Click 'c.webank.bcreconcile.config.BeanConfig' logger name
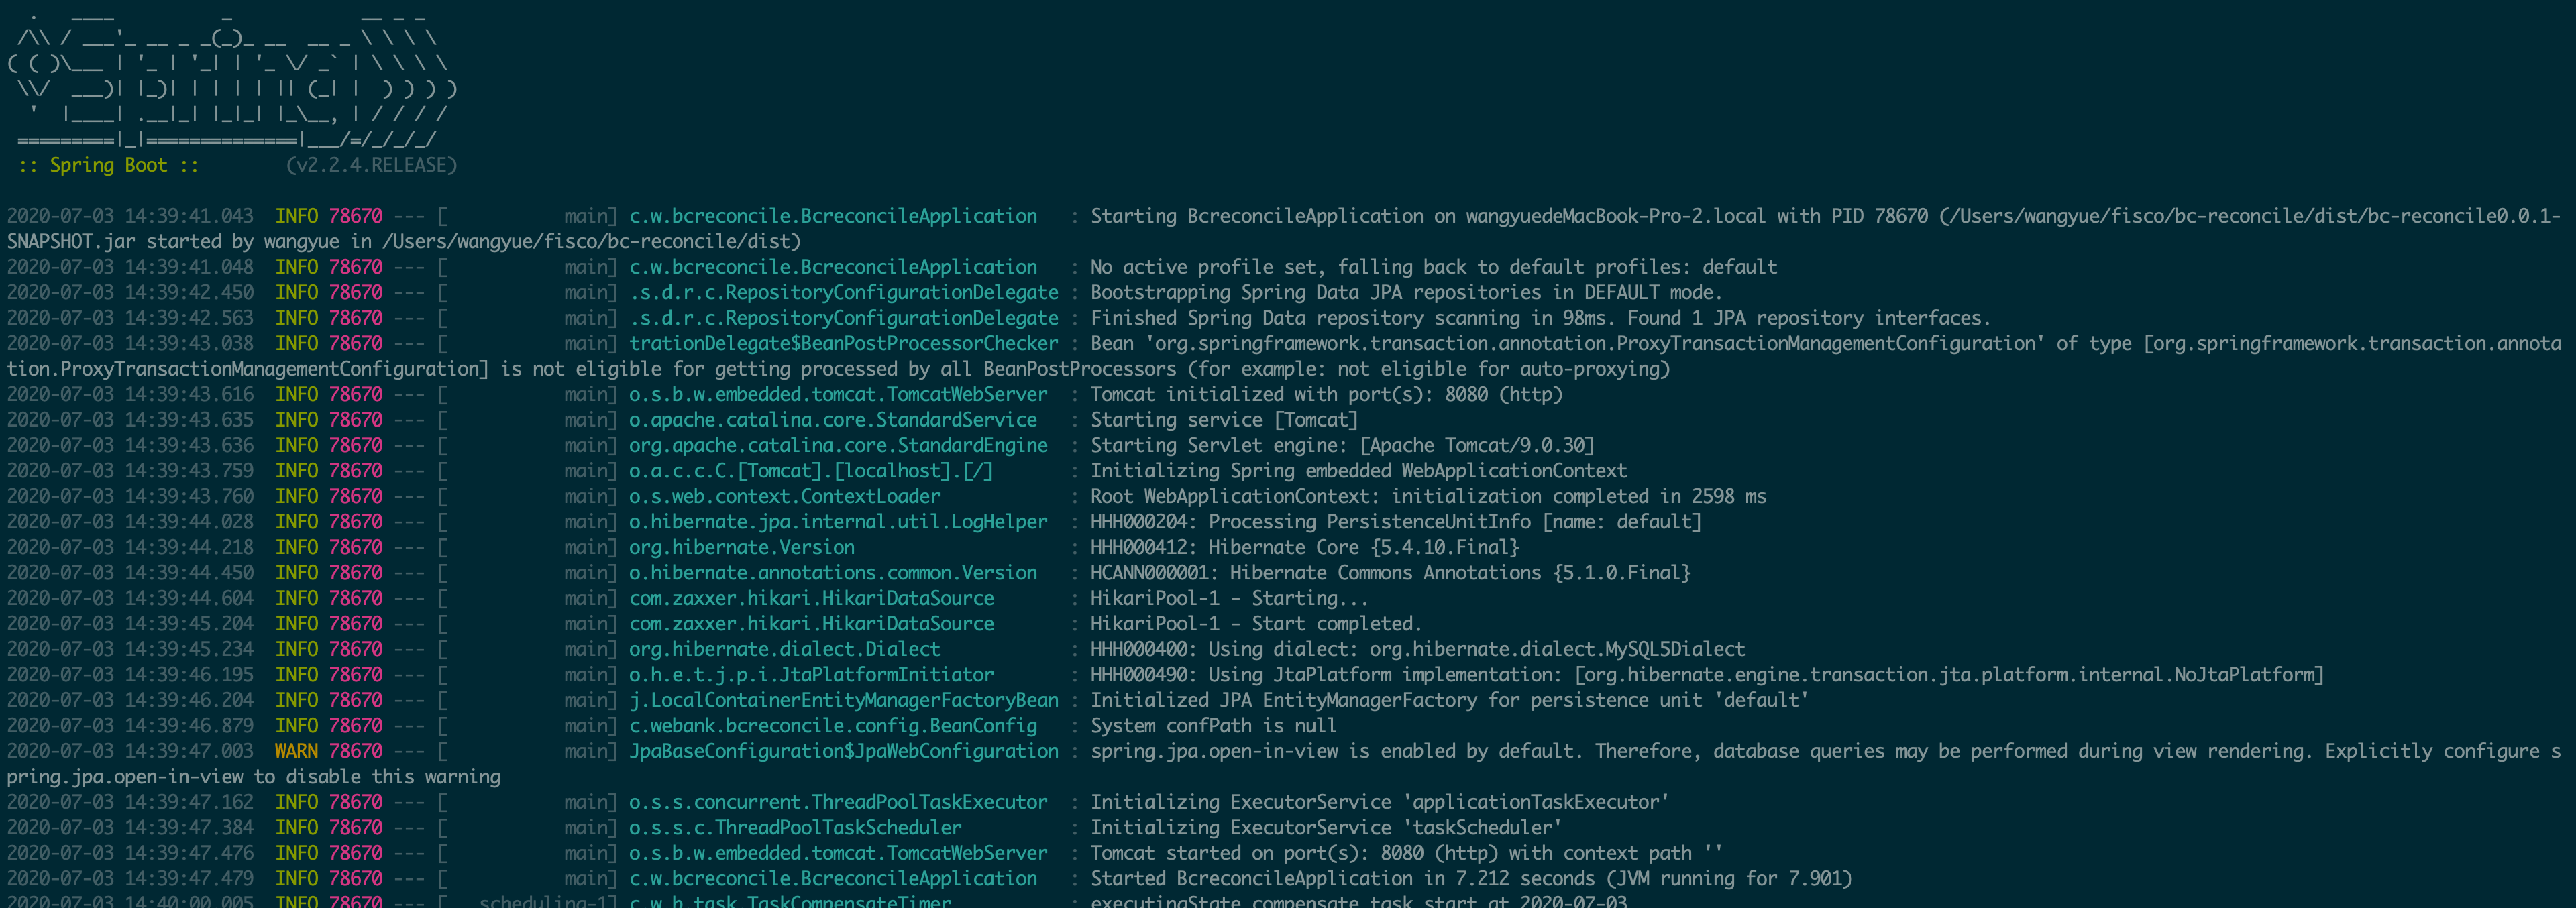This screenshot has width=2576, height=908. click(x=833, y=726)
